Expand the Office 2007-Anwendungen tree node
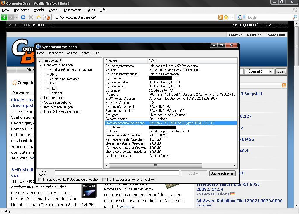The image size is (299, 214). coord(40,112)
